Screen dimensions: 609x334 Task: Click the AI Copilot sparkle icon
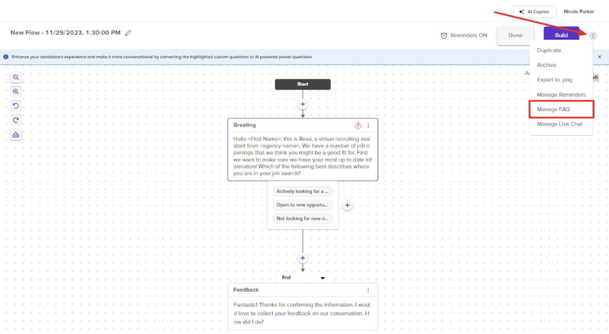pos(521,12)
